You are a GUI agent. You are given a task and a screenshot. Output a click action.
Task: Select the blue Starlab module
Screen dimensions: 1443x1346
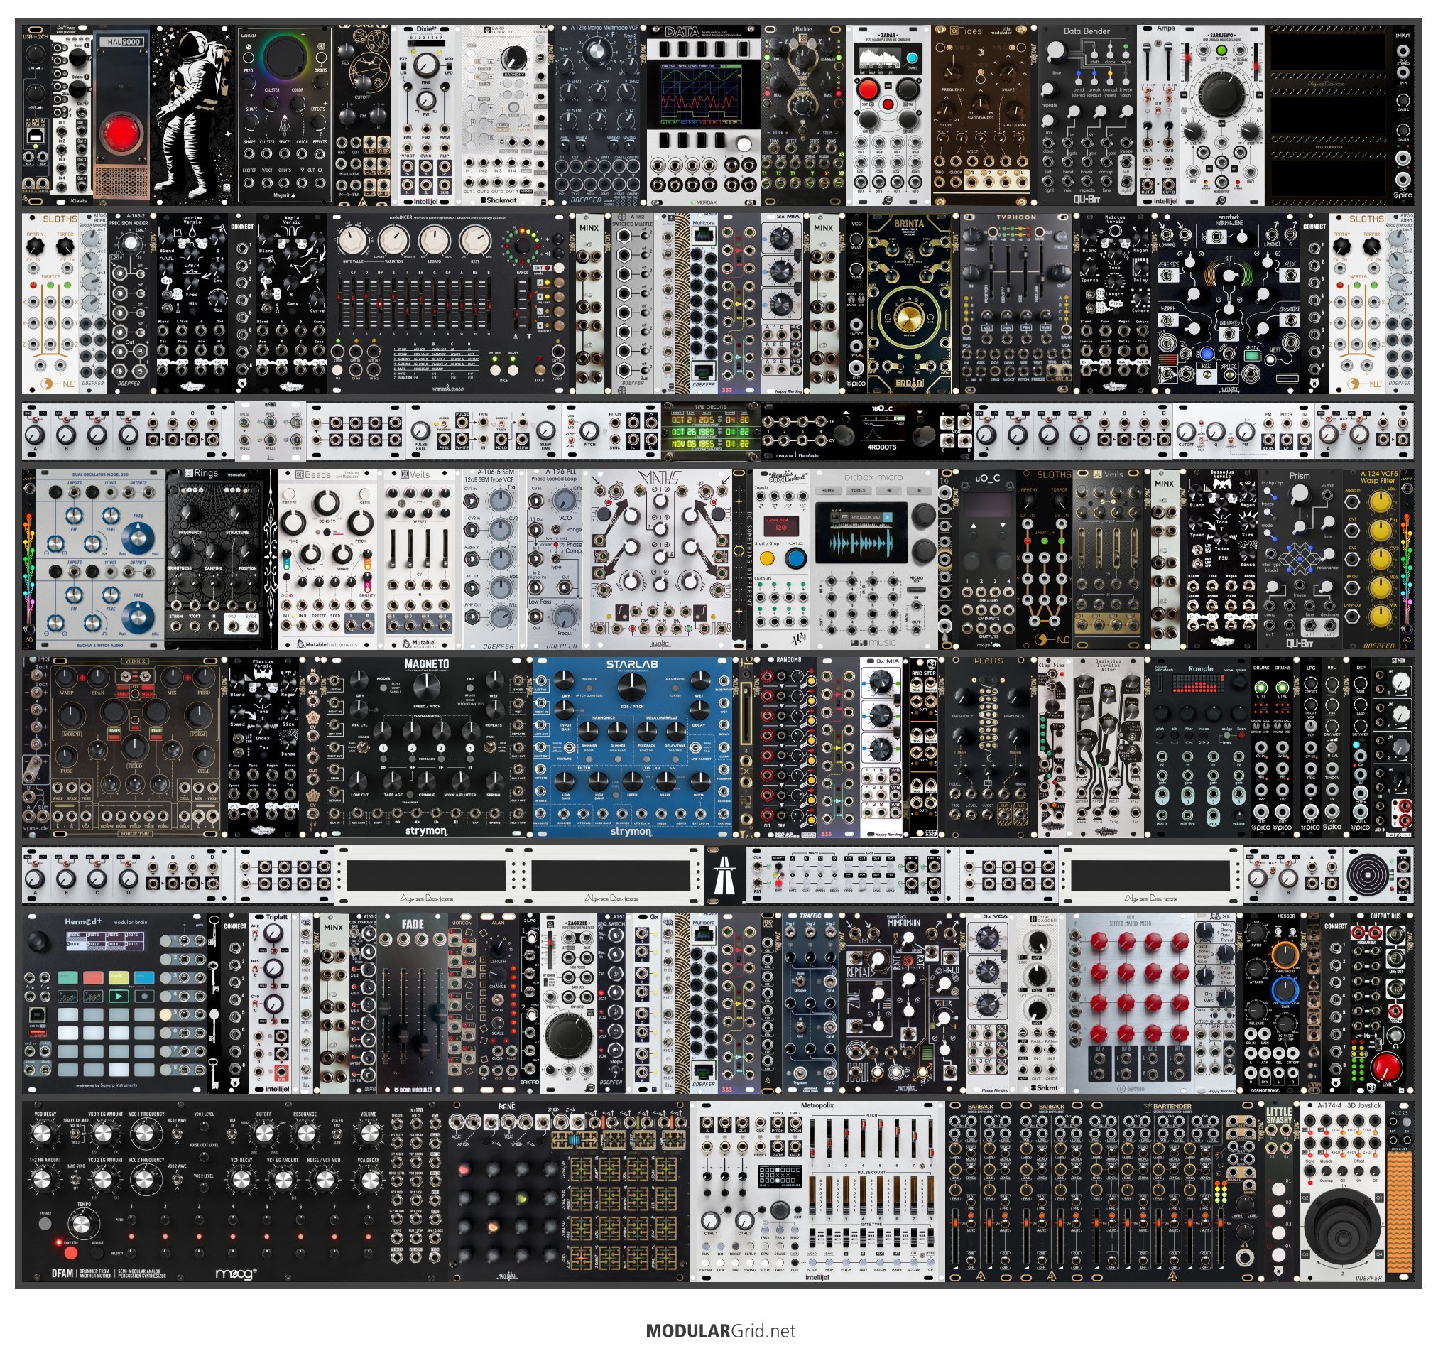(632, 748)
